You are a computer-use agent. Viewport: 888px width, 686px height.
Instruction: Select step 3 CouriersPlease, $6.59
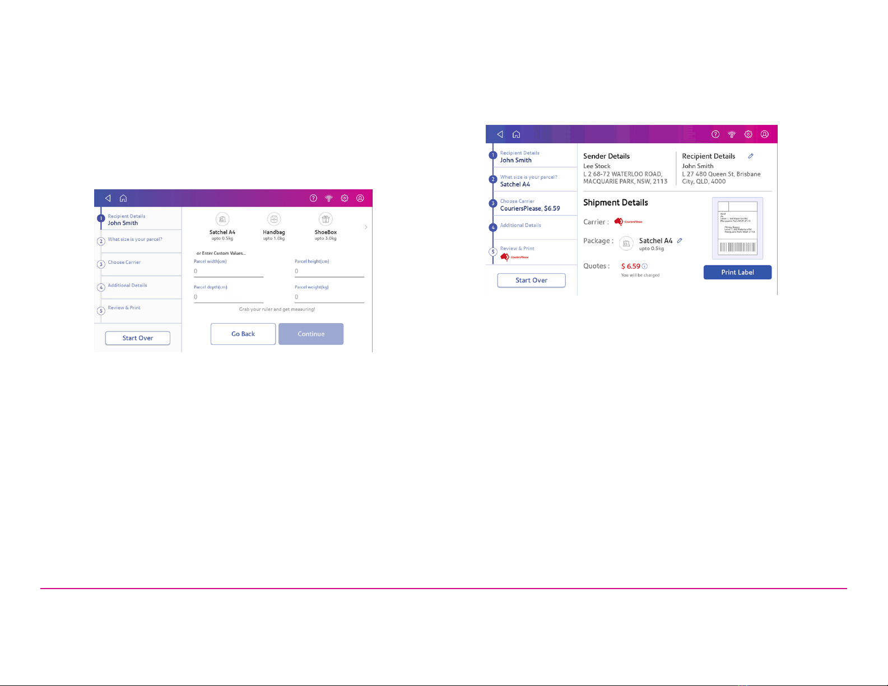point(532,204)
